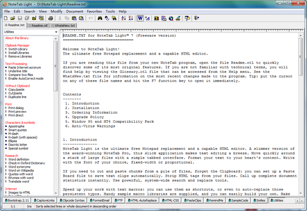Click the print document printer icon
This screenshot has height=211, width=307.
(51, 18)
